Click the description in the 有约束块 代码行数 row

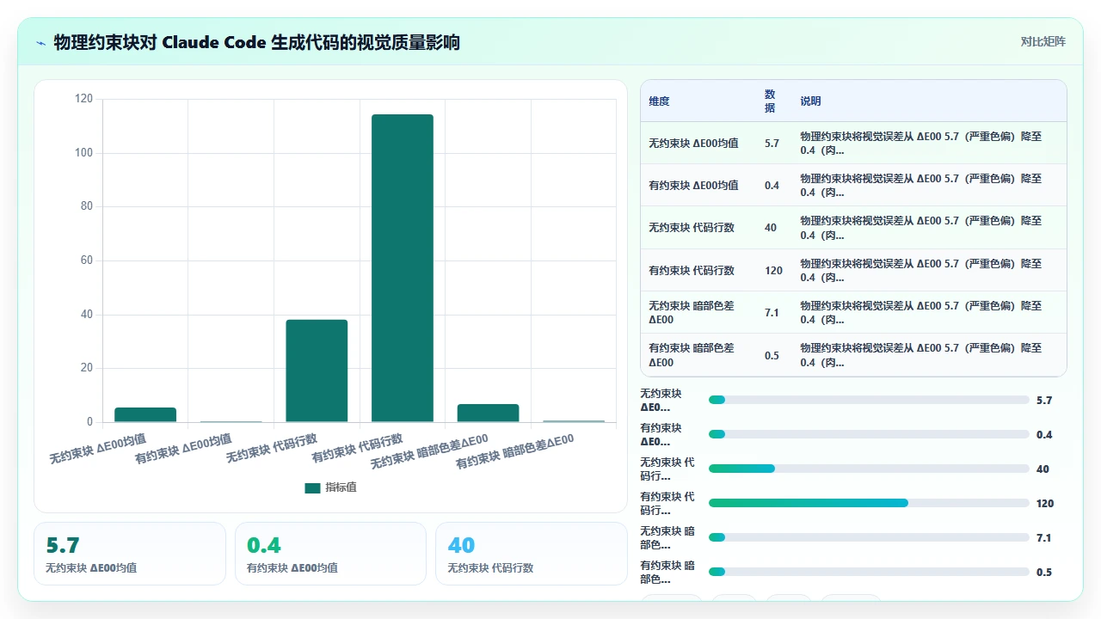[x=921, y=270]
